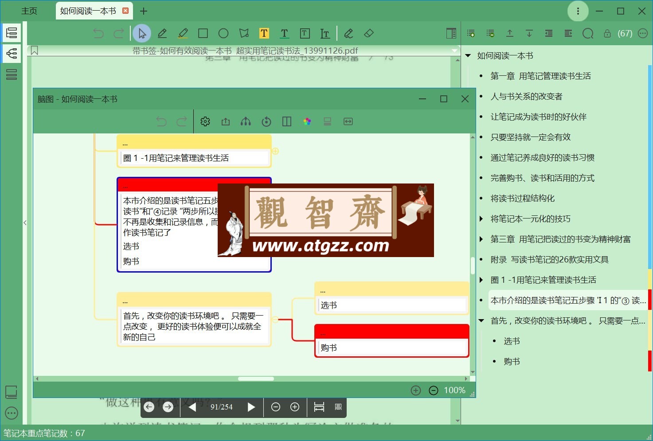Toggle the side panel layout icon
This screenshot has height=441, width=653.
[451, 33]
